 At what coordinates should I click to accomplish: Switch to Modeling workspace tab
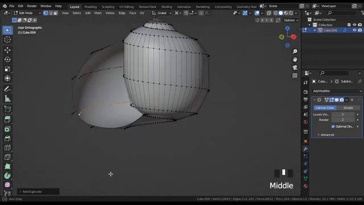90,7
